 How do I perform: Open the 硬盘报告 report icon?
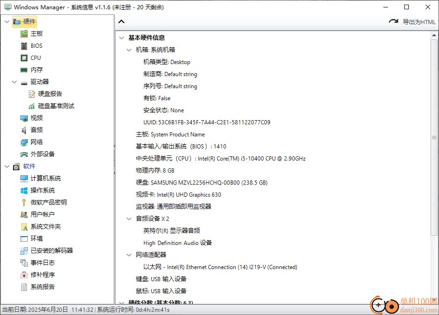[32, 94]
